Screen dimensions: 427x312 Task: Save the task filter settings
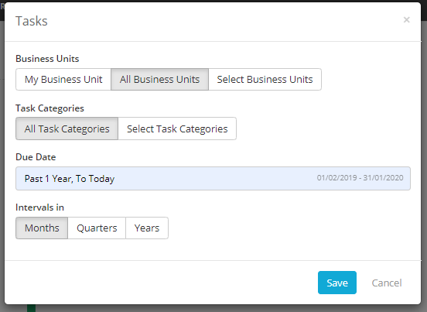tap(337, 283)
